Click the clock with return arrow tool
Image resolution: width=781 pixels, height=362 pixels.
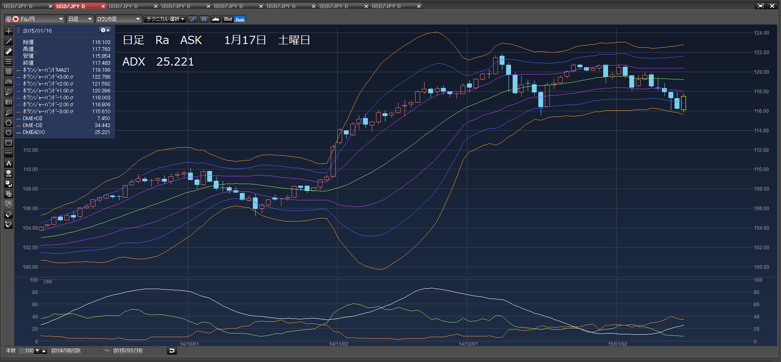coord(9,184)
